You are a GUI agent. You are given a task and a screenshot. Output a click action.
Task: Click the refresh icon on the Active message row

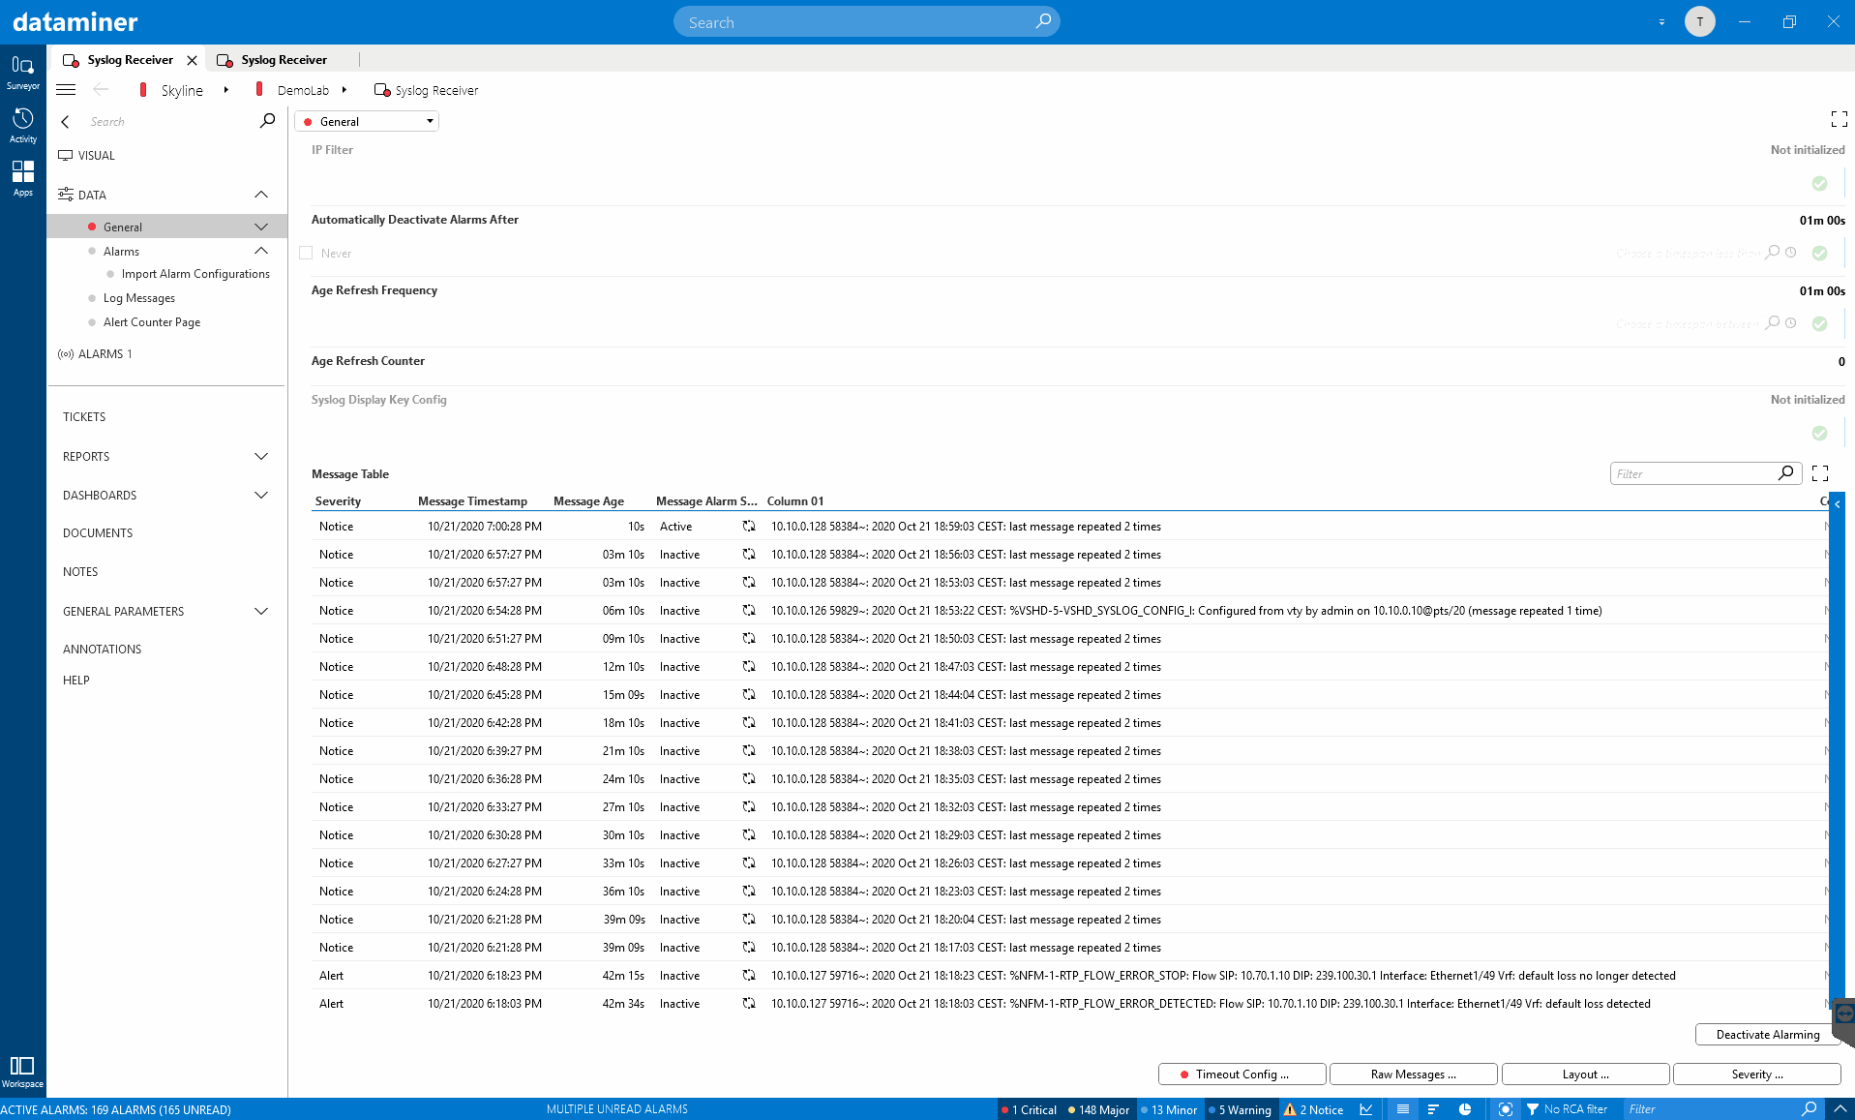click(x=748, y=526)
